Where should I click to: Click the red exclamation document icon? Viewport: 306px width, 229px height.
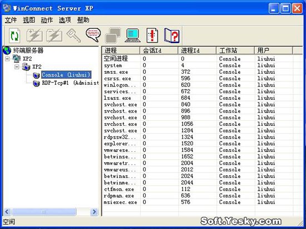click(x=152, y=35)
